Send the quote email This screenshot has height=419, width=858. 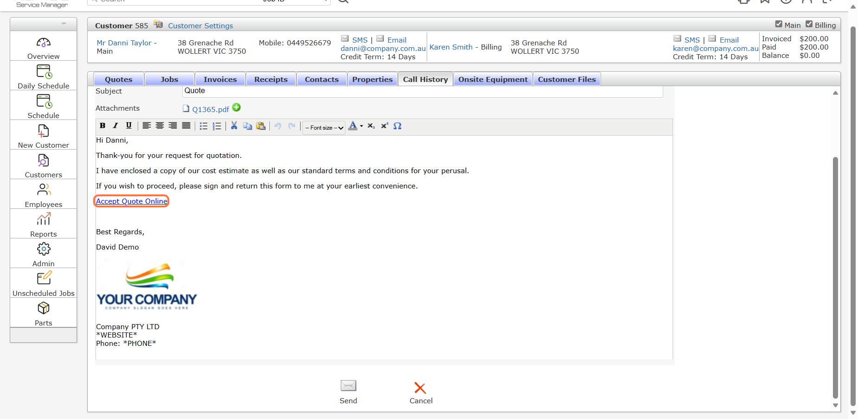[x=348, y=392]
